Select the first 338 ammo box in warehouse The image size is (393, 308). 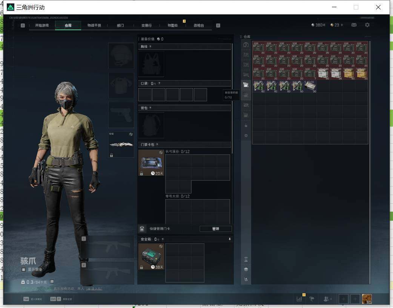(x=259, y=48)
